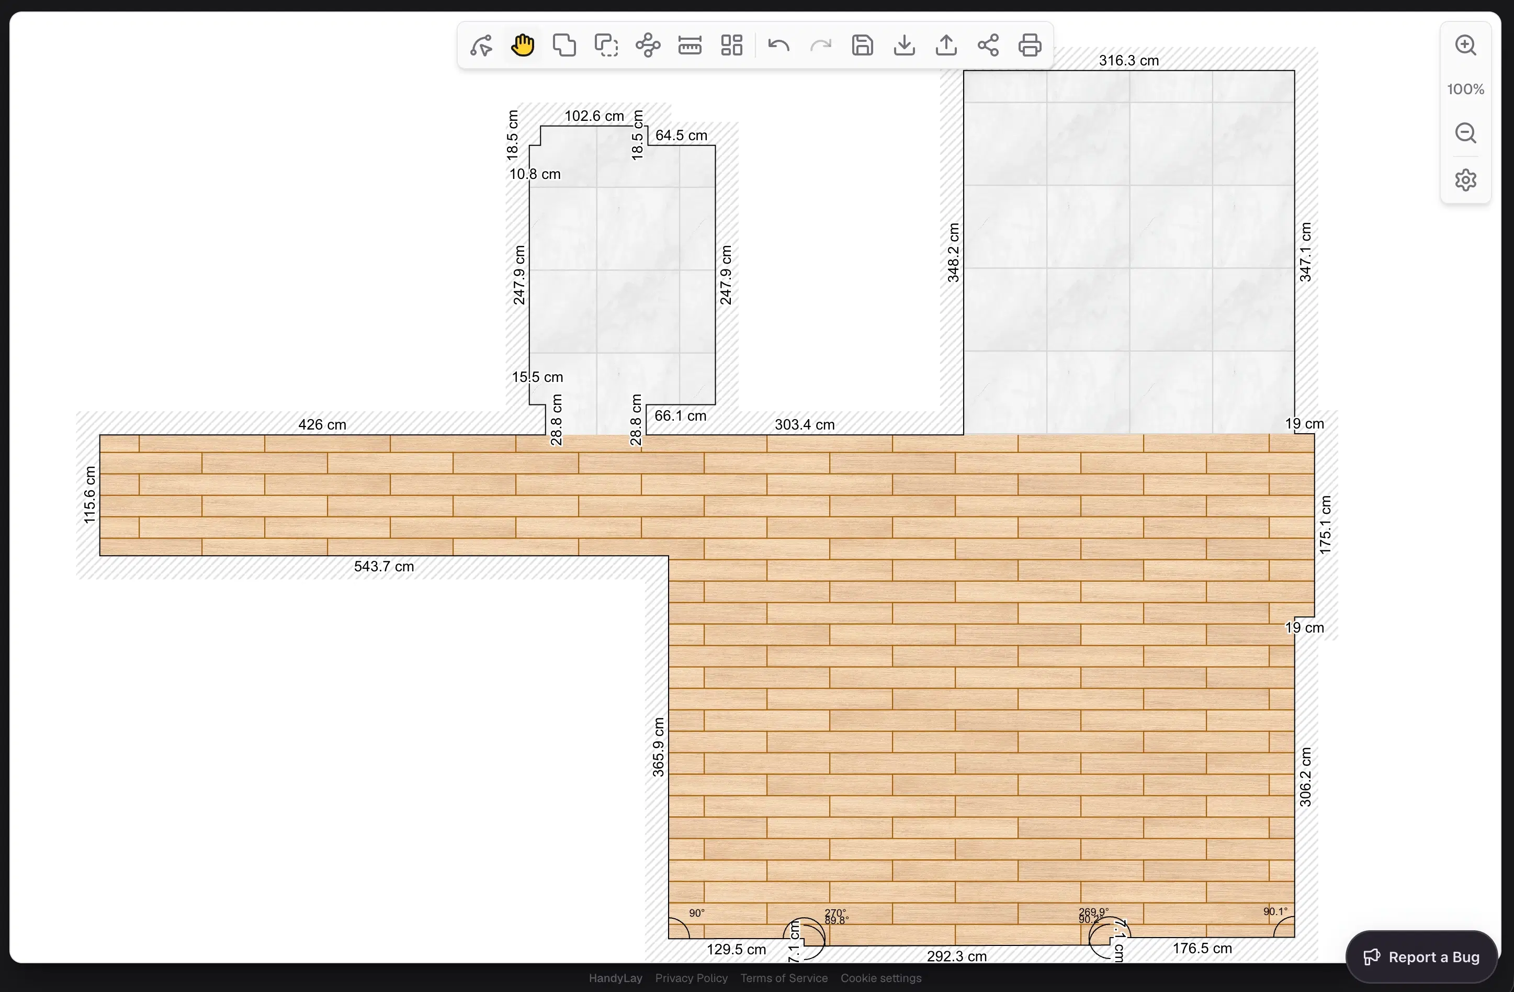Zoom out of the canvas
The image size is (1514, 992).
coord(1466,133)
